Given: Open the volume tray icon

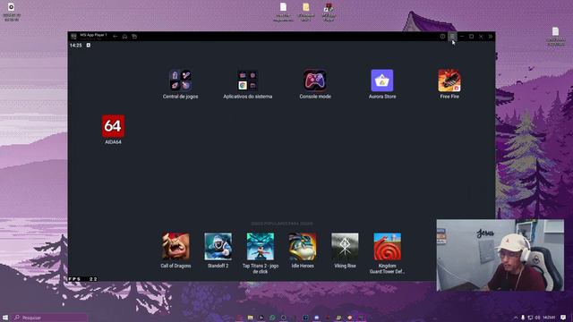Looking at the screenshot, I should pyautogui.click(x=537, y=318).
